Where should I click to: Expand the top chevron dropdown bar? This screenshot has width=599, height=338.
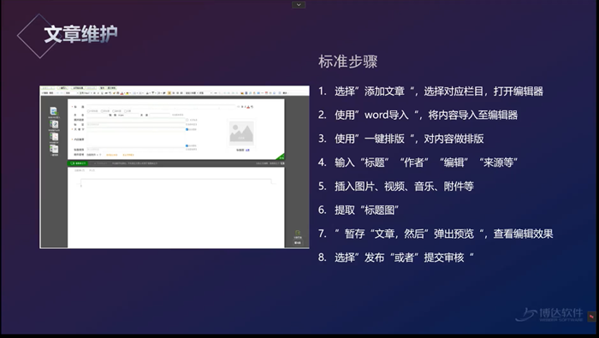click(x=299, y=4)
